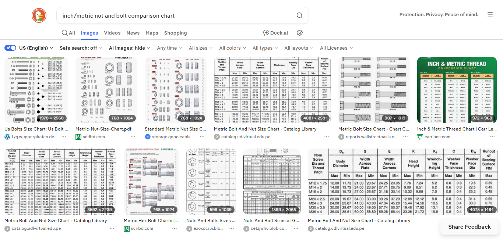
Task: Open options for reports.wallstreetoasis result
Action: click(x=405, y=137)
